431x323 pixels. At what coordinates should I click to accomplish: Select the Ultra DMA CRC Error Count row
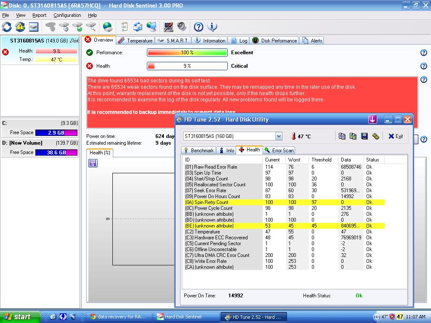coord(284,255)
